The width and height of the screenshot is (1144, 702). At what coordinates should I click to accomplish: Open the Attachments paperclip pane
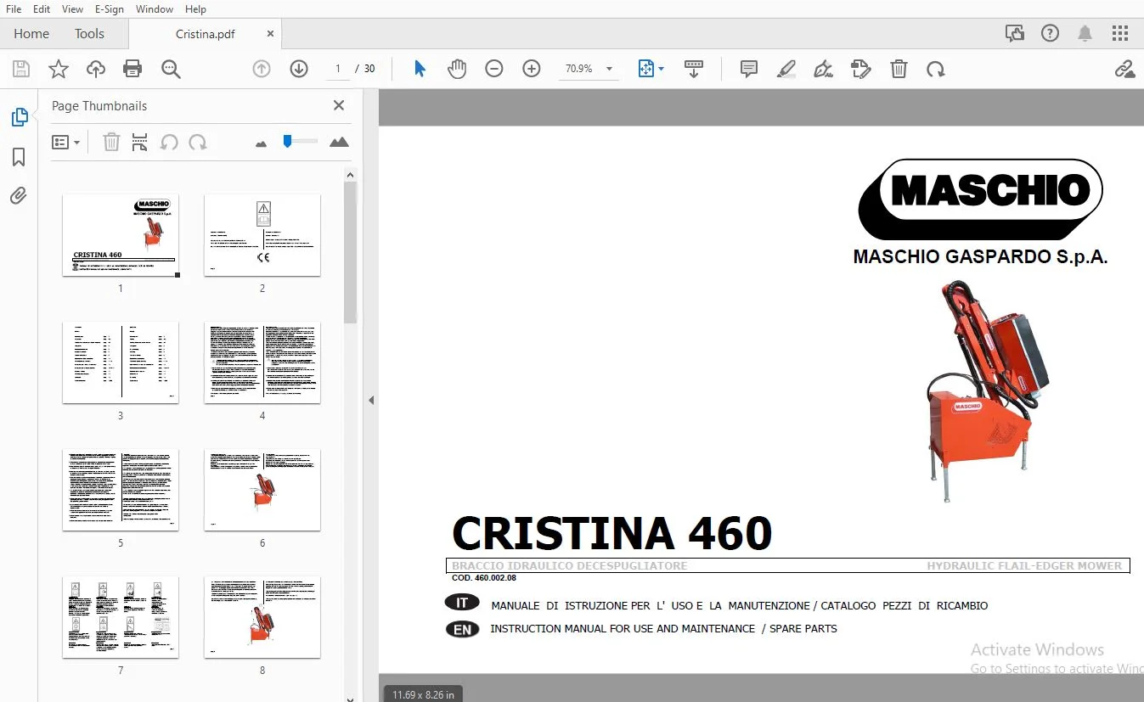click(19, 196)
